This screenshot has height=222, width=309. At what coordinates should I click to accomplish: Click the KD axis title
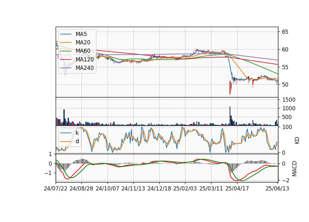point(297,141)
